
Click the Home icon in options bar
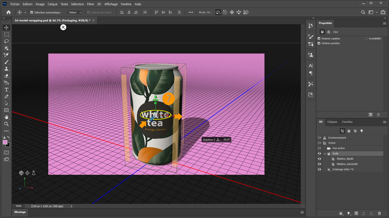tap(9, 13)
